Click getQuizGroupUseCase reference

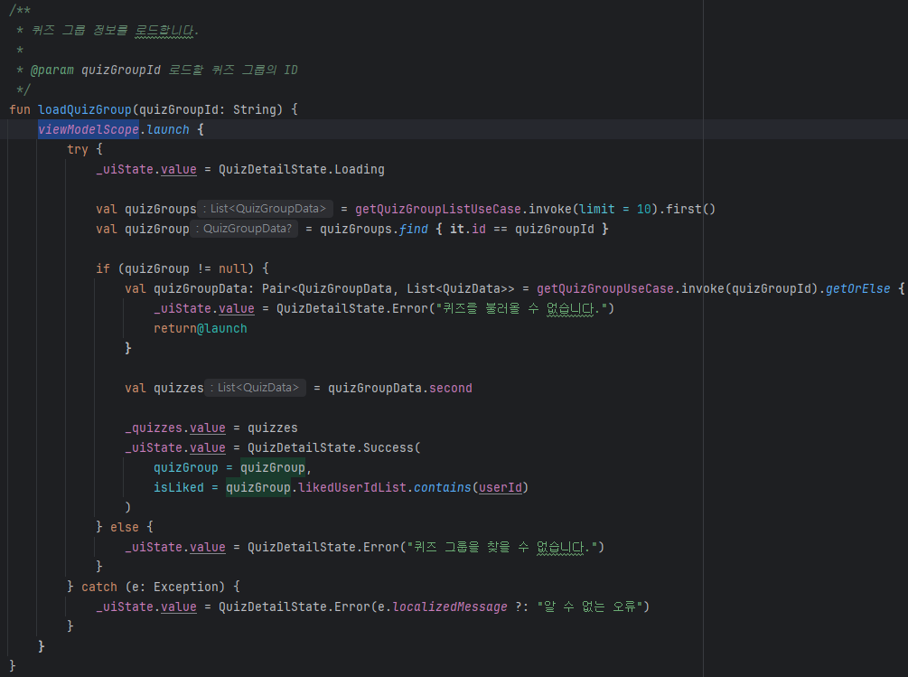[x=605, y=288]
